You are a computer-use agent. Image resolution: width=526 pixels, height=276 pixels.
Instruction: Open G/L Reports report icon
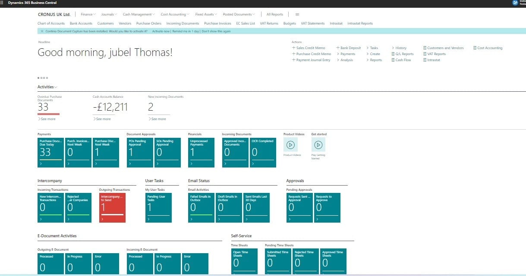tap(393, 54)
